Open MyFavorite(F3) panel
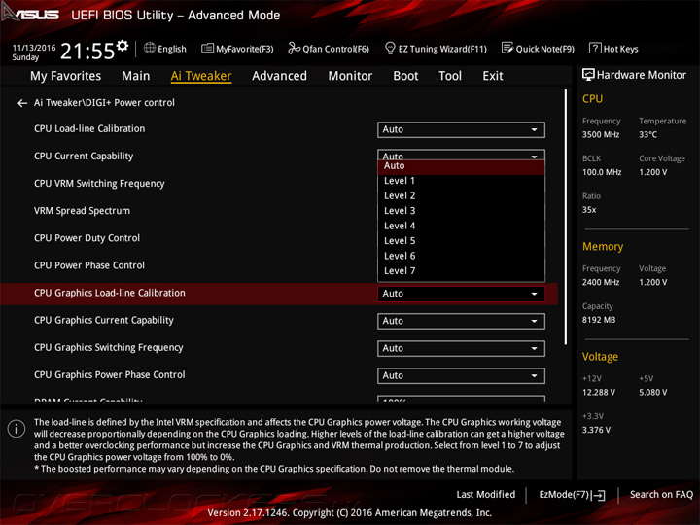700x525 pixels. point(237,49)
